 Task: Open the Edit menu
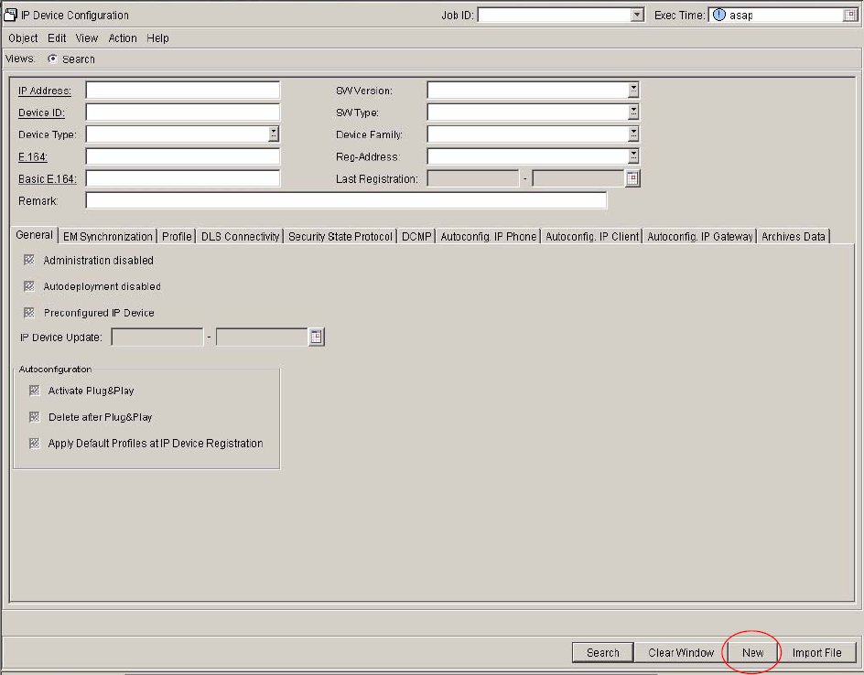click(57, 38)
